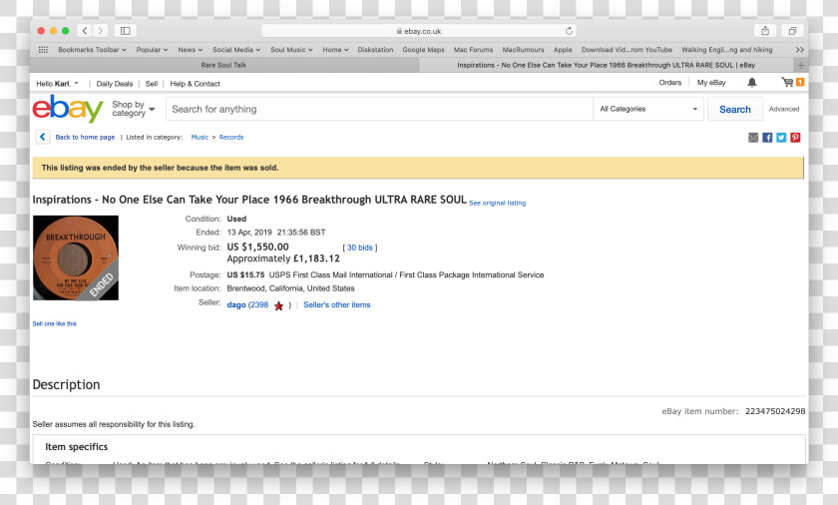This screenshot has width=838, height=505.
Task: Open Download Vid...rom YouTube bookmark
Action: pos(627,50)
